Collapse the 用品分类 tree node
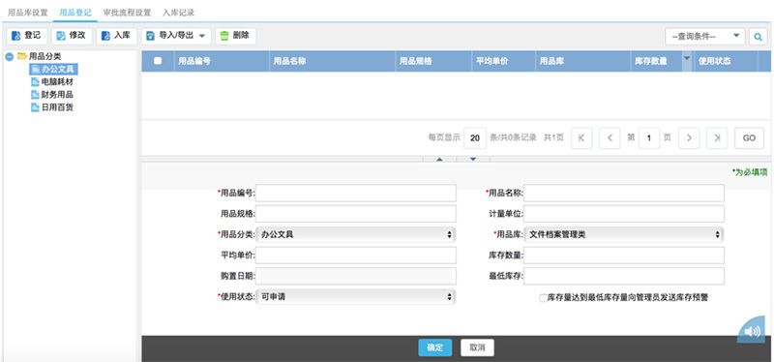Screen dimensions: 774x362 [9, 57]
